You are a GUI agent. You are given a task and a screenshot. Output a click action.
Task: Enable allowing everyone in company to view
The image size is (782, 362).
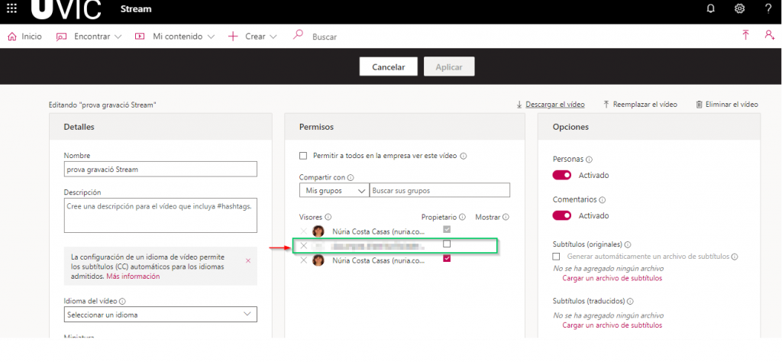coord(303,156)
